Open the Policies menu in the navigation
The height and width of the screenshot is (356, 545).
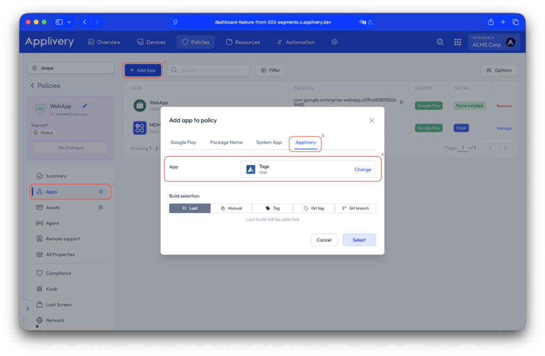tap(195, 41)
